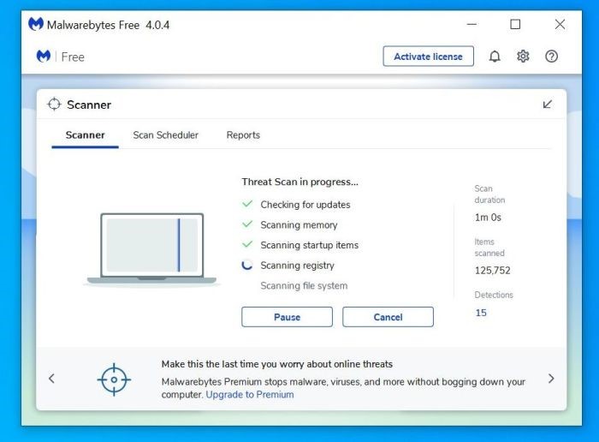Open settings via the gear icon
Image resolution: width=599 pixels, height=442 pixels.
coord(523,57)
